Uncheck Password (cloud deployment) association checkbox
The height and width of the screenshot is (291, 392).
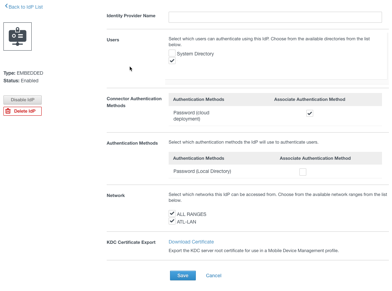tap(309, 113)
